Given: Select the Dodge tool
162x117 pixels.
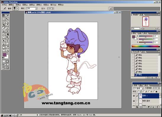Looking at the screenshot, I should (7, 37).
